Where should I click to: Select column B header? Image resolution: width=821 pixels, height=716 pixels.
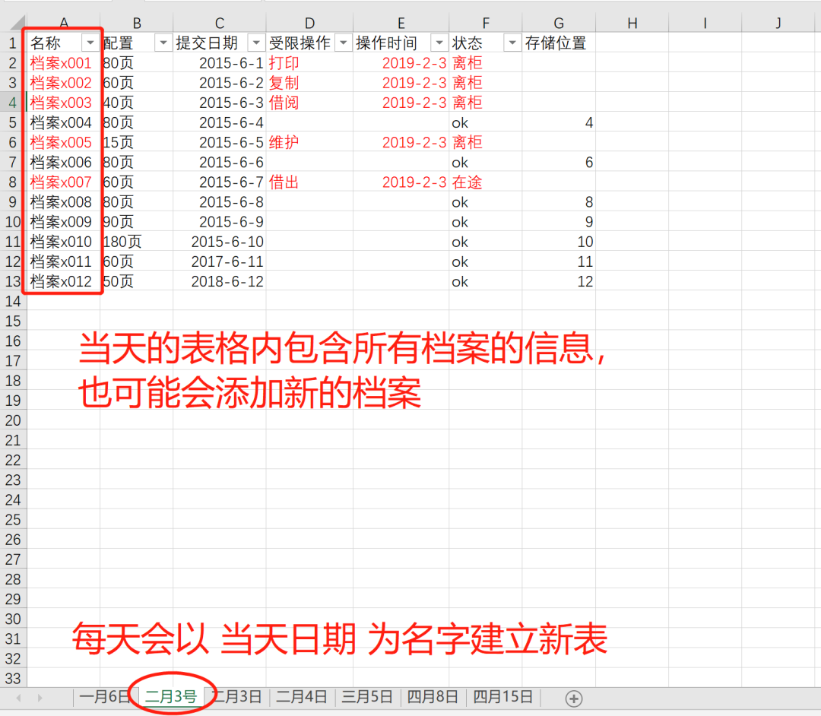coord(137,24)
